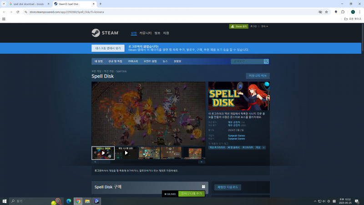This screenshot has height=205, width=364.
Task: Click the Steam logo in the header
Action: 105,33
